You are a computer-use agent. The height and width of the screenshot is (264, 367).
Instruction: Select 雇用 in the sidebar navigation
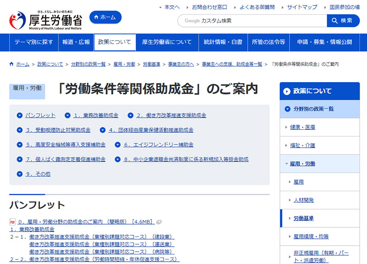[298, 181]
